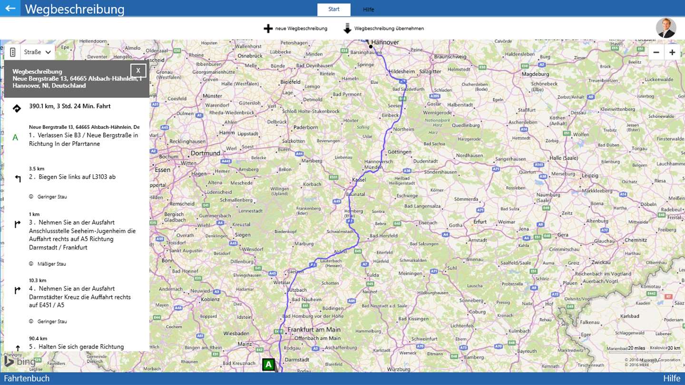Click the start address Neue Bergstraße 13 line

84,127
